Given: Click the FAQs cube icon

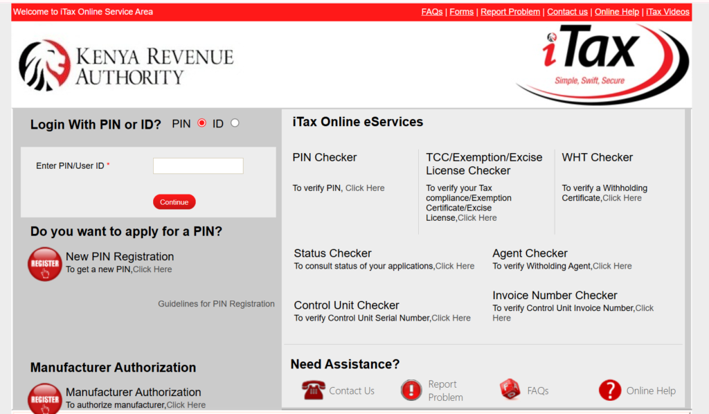Looking at the screenshot, I should click(x=511, y=390).
